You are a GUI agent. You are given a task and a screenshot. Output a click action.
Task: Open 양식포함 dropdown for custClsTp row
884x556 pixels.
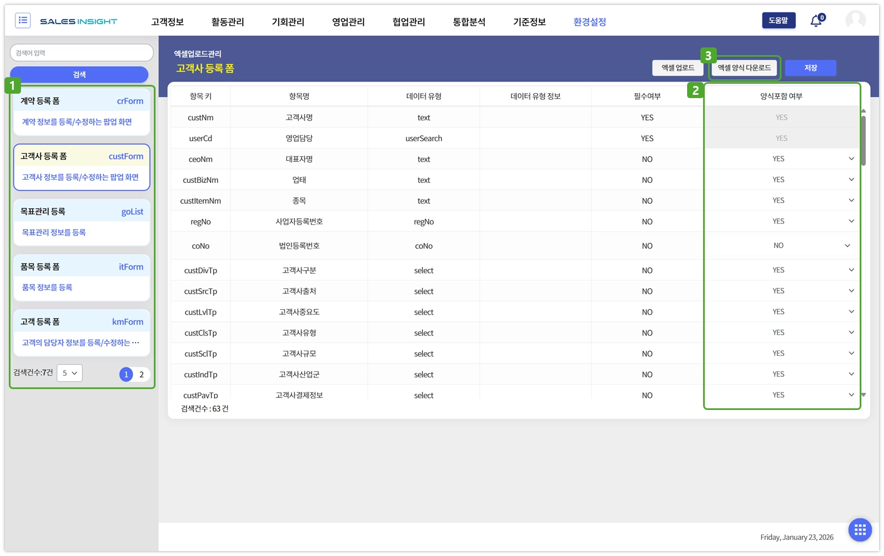coord(781,333)
